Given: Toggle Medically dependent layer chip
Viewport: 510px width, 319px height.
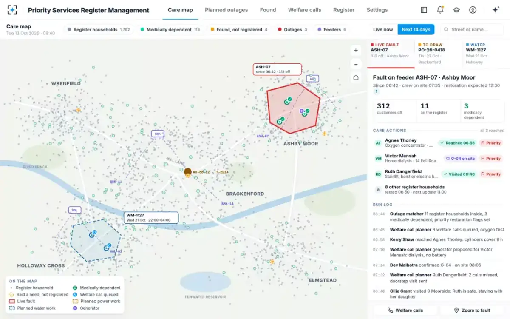Looking at the screenshot, I should coord(170,30).
